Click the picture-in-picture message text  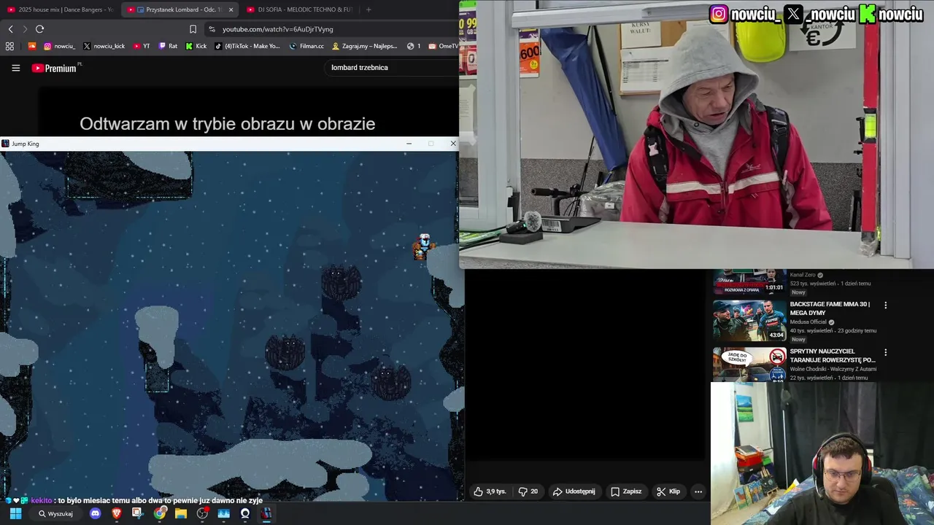click(228, 124)
